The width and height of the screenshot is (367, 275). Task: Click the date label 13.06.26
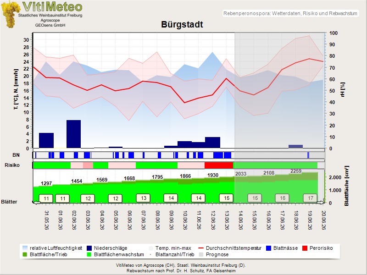(x=227, y=220)
